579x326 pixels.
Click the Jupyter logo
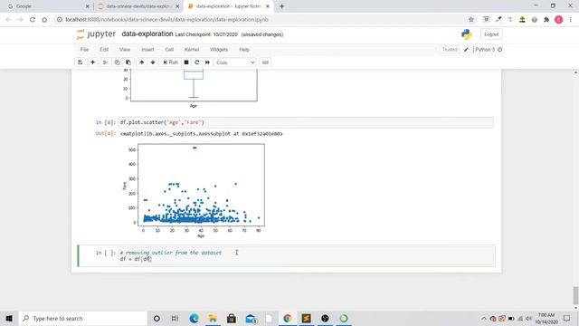point(96,34)
